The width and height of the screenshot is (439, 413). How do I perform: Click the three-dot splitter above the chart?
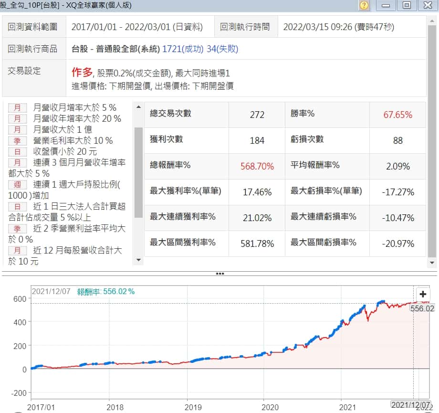click(x=219, y=274)
